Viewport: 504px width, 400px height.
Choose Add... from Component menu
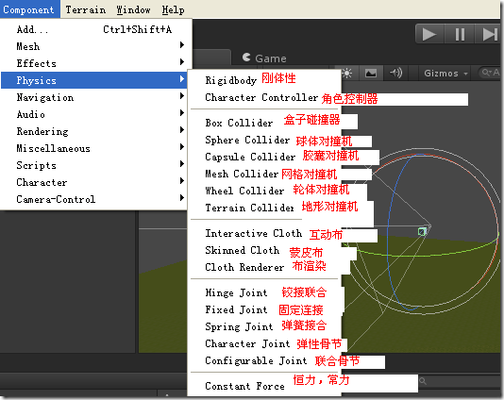click(94, 29)
